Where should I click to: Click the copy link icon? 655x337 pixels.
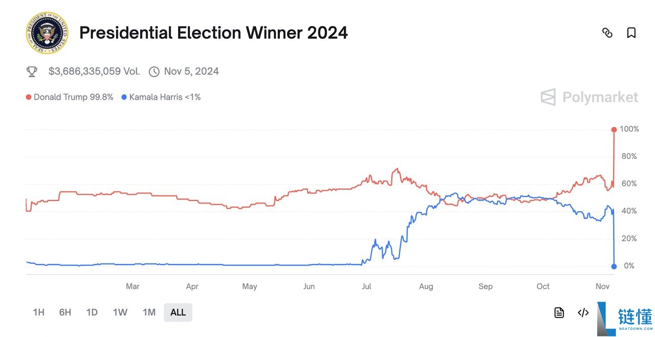coord(607,33)
